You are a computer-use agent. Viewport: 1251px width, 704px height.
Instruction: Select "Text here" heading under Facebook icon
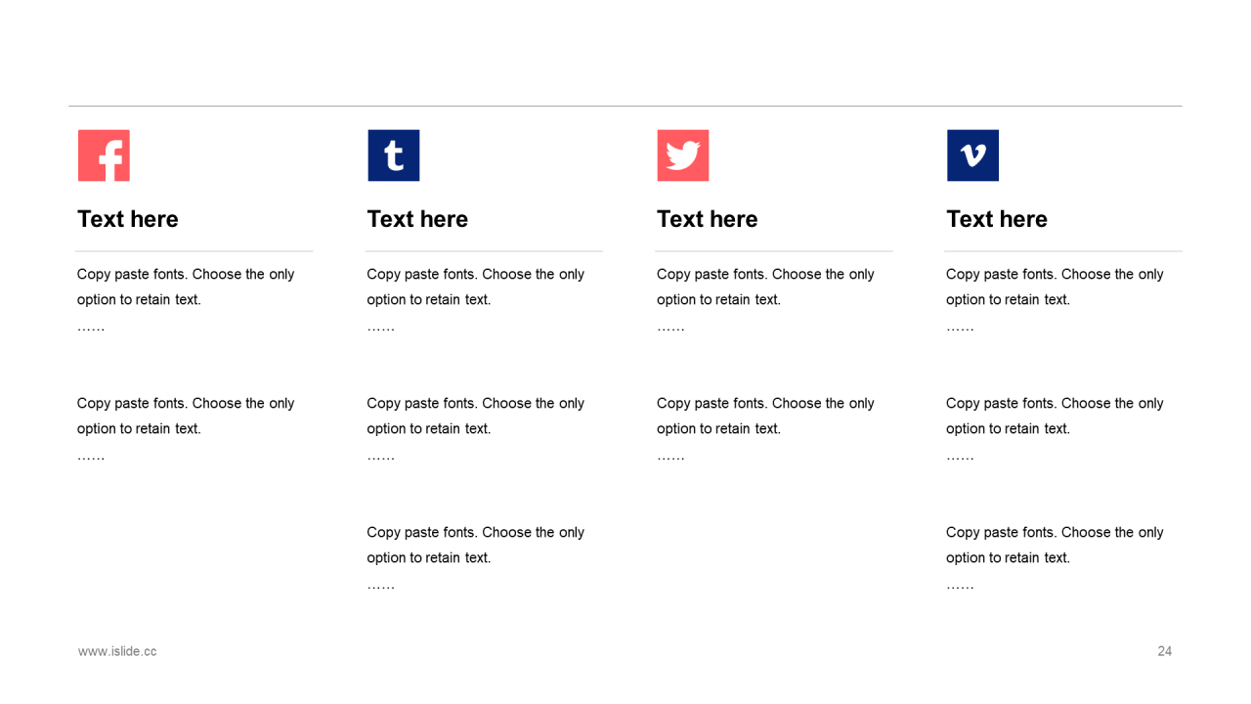128,219
